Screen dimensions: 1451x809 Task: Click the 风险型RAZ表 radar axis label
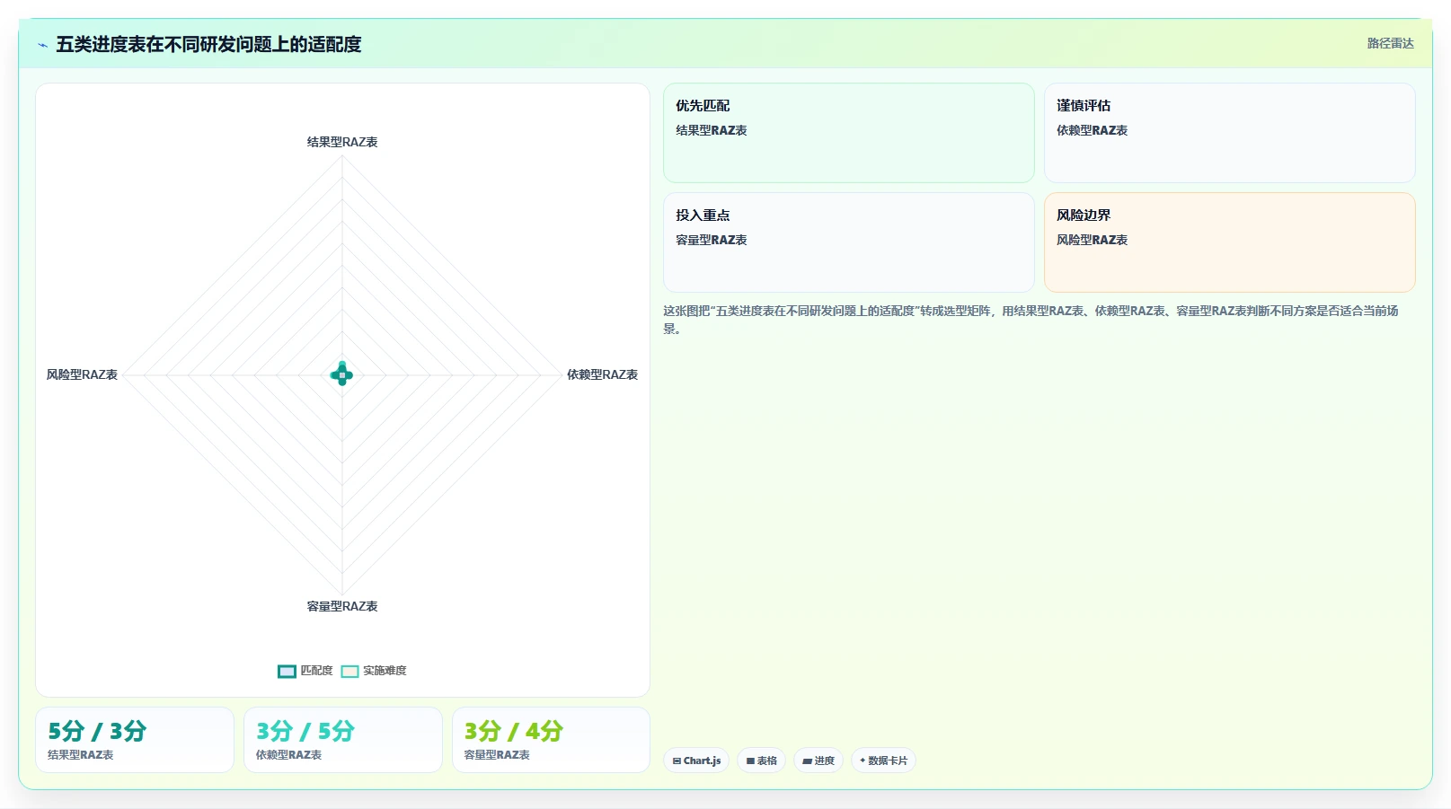(82, 374)
